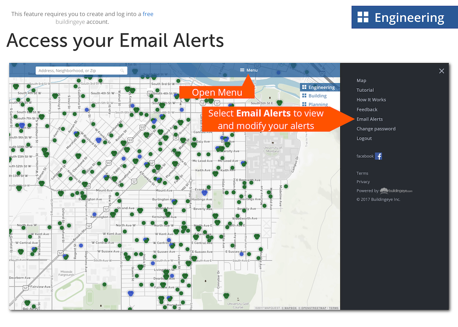Click the facebook text label
Image resolution: width=458 pixels, height=327 pixels.
[365, 156]
